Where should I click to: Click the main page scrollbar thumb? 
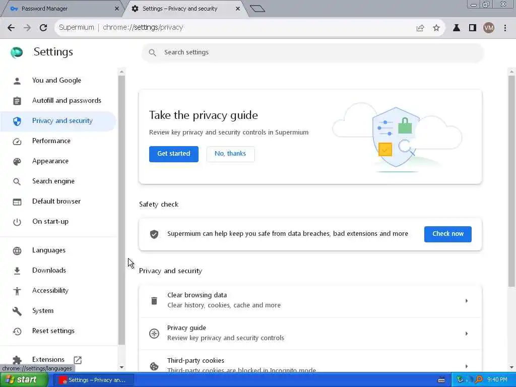(511, 181)
